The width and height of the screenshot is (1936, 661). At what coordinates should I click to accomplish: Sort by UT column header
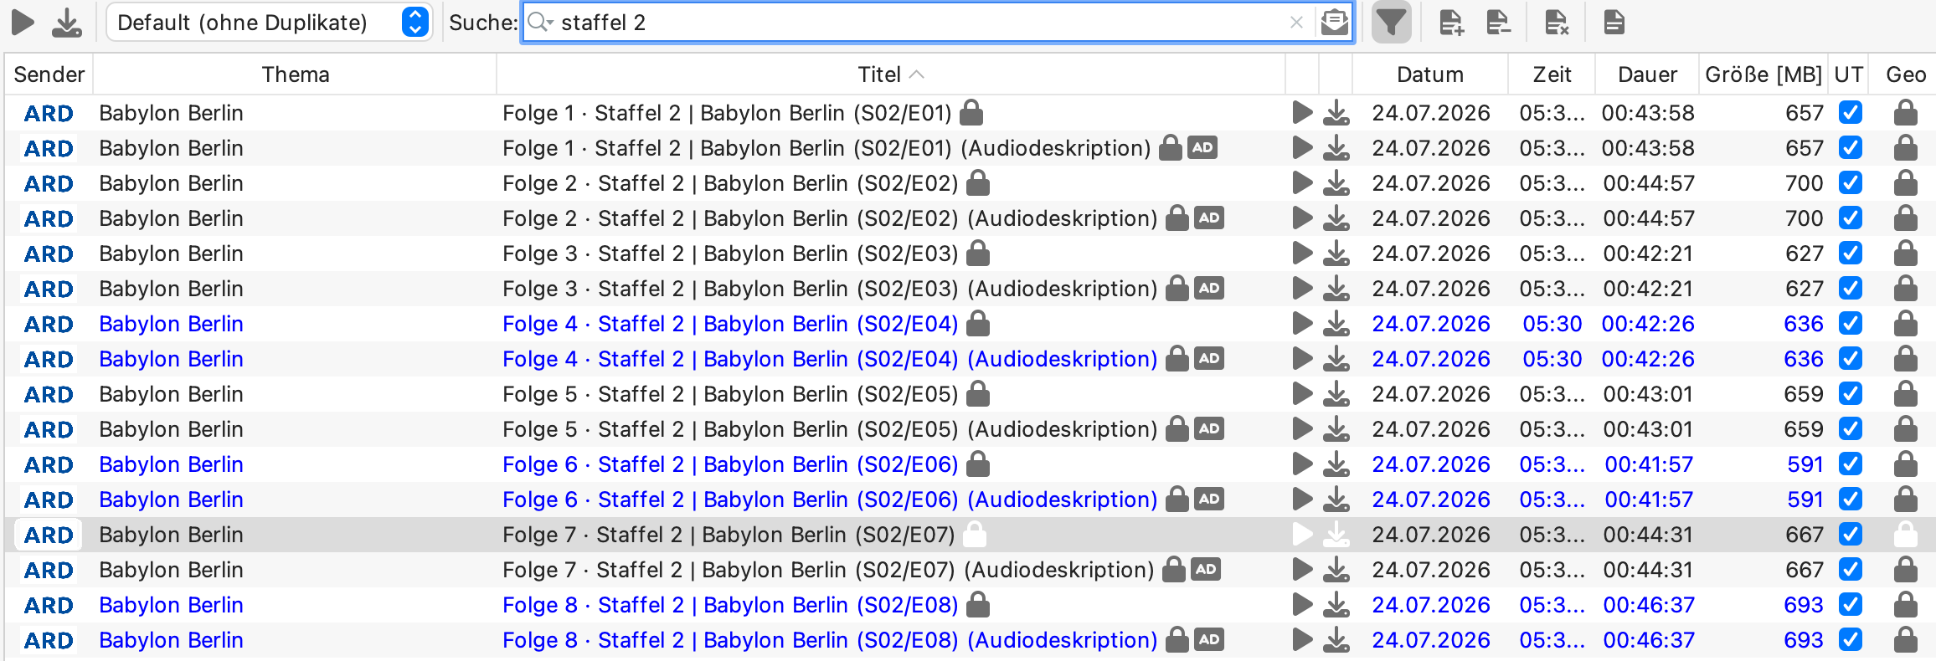(x=1849, y=74)
